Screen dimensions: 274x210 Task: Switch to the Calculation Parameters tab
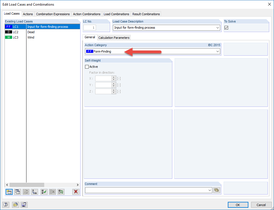click(114, 37)
